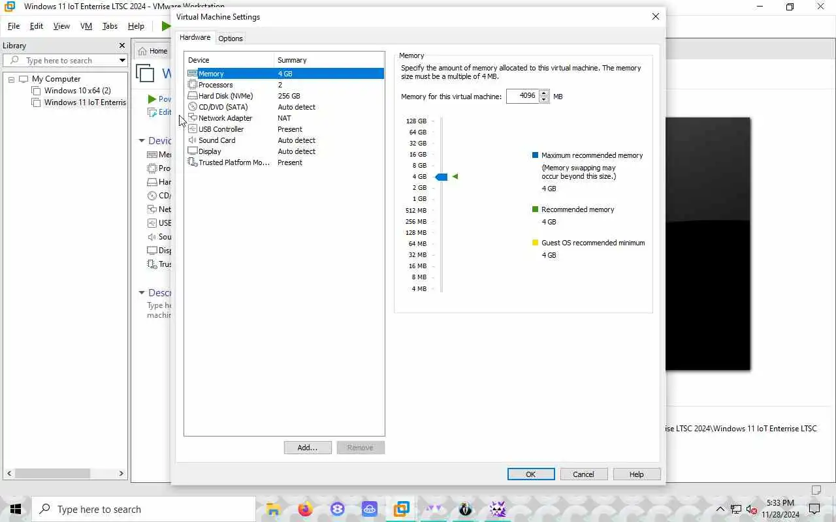
Task: Open the Tabs menu
Action: point(110,26)
